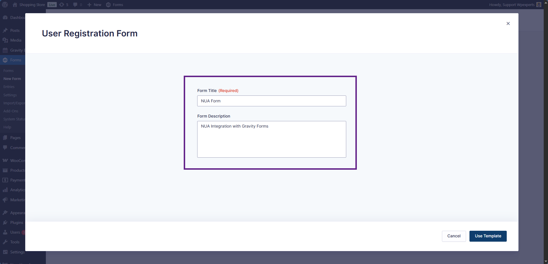Screen dimensions: 548x264
Task: Click the WordPress logo icon
Action: point(5,5)
